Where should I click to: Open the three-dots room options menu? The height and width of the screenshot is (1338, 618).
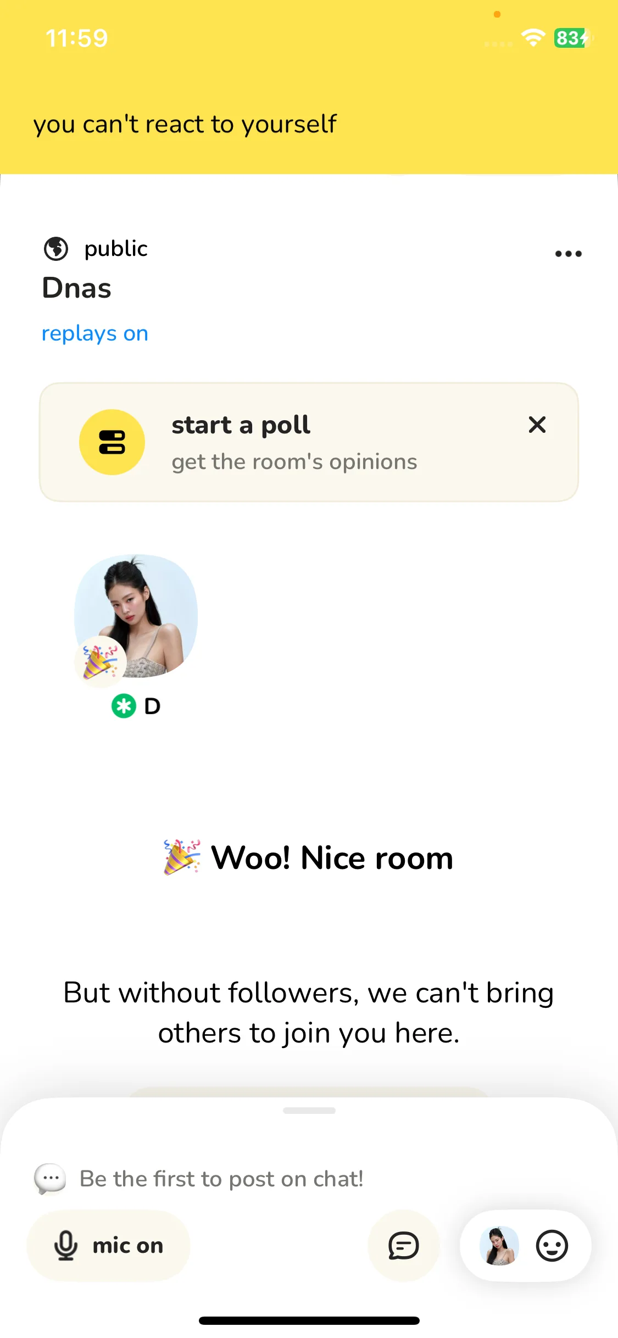(568, 254)
